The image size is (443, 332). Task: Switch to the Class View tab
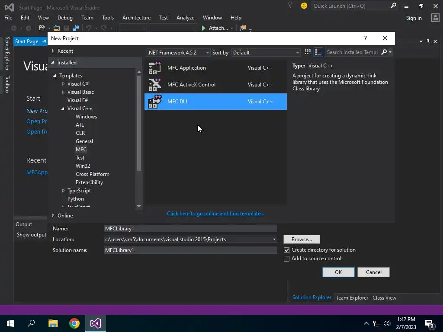pos(384,297)
